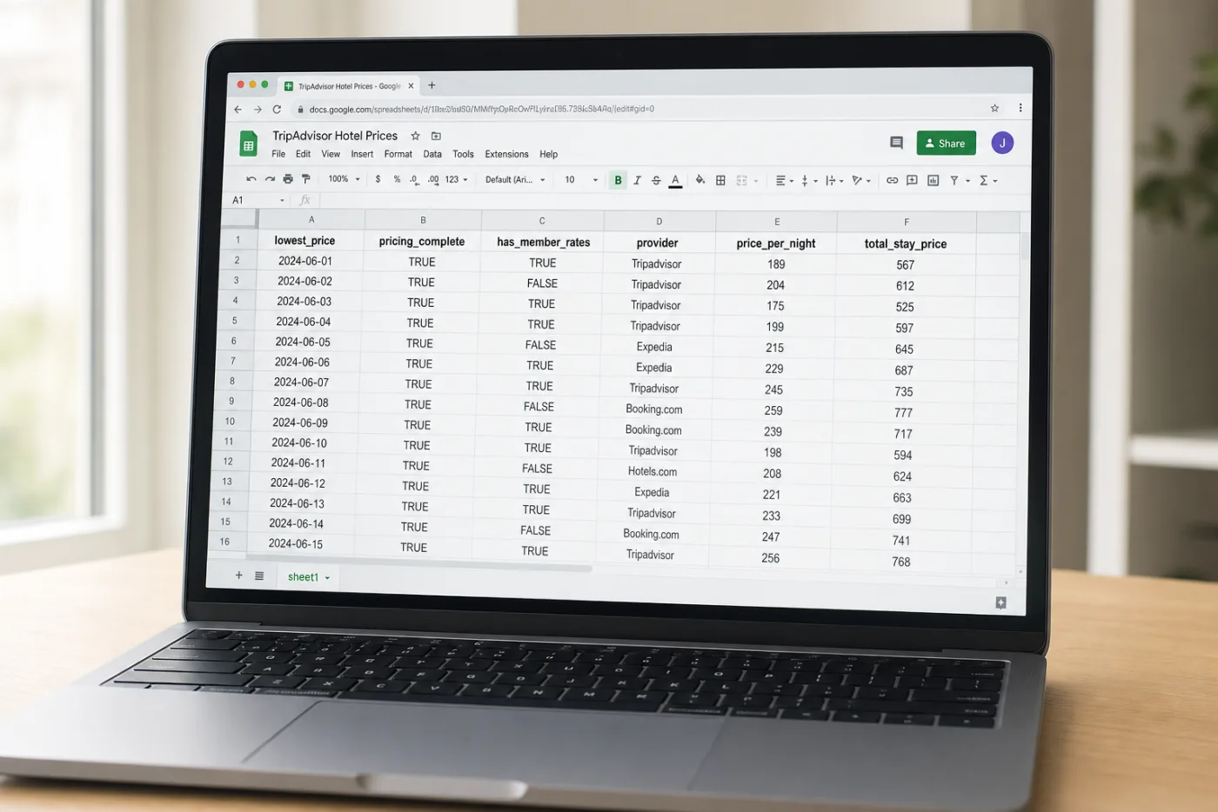
Task: Go back in the browser
Action: point(238,110)
